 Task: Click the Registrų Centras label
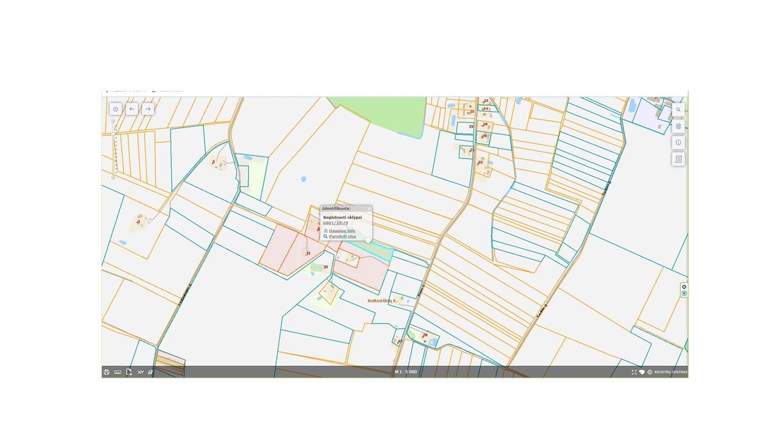tap(671, 372)
